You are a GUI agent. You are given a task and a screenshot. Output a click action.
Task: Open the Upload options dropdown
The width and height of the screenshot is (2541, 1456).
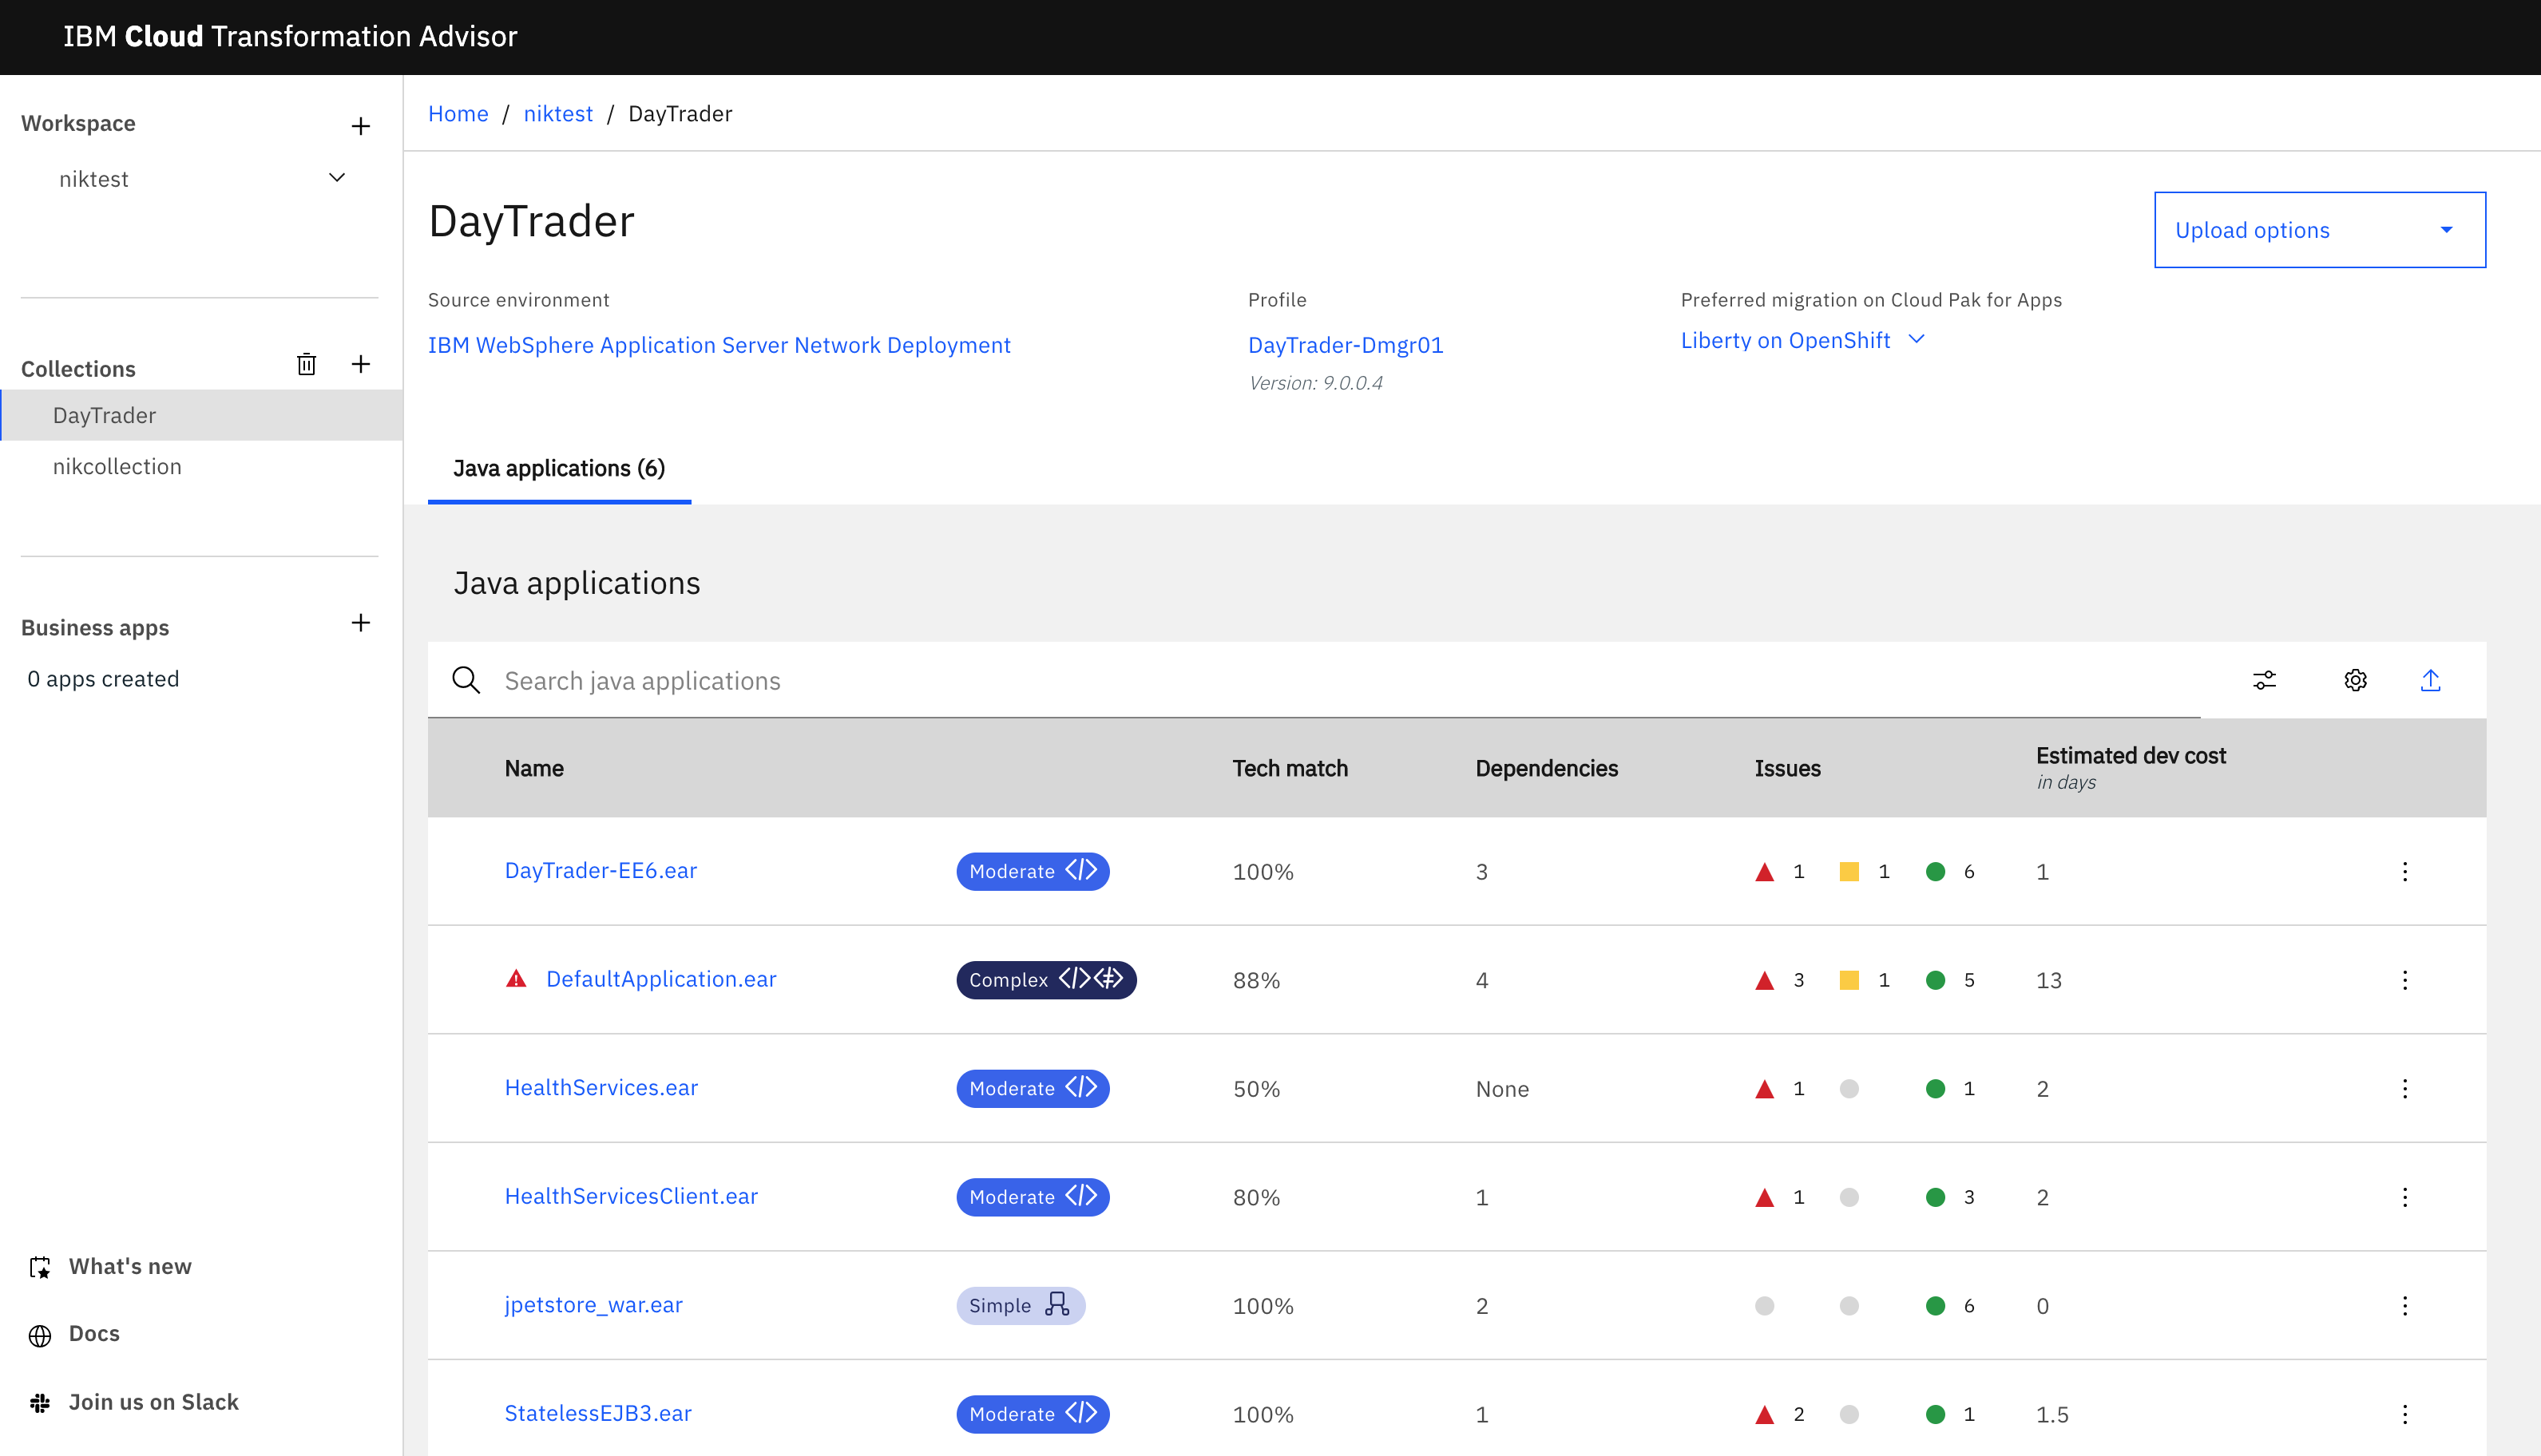pyautogui.click(x=2320, y=230)
